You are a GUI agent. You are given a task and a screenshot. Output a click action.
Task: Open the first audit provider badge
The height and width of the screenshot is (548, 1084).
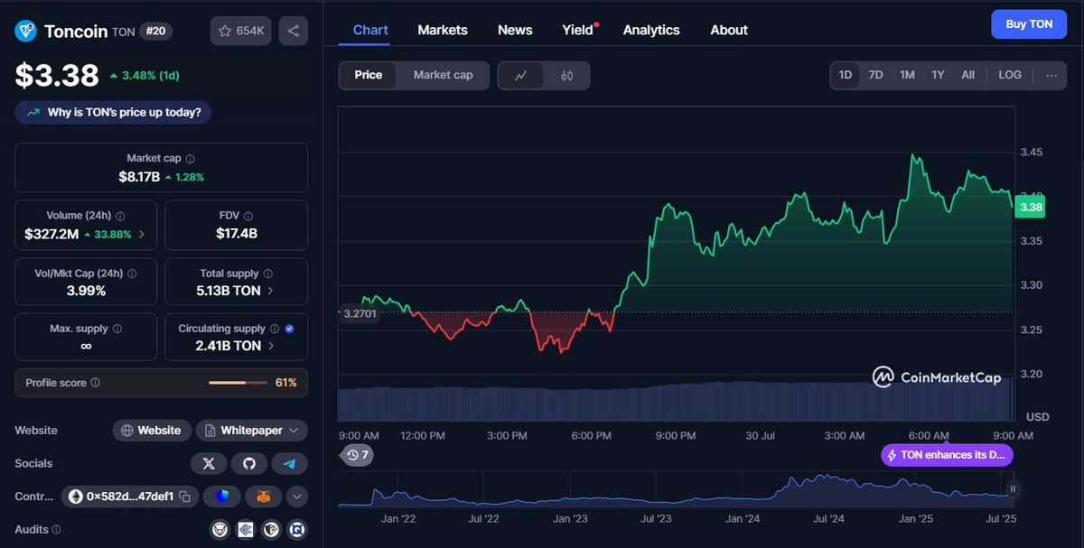point(218,530)
